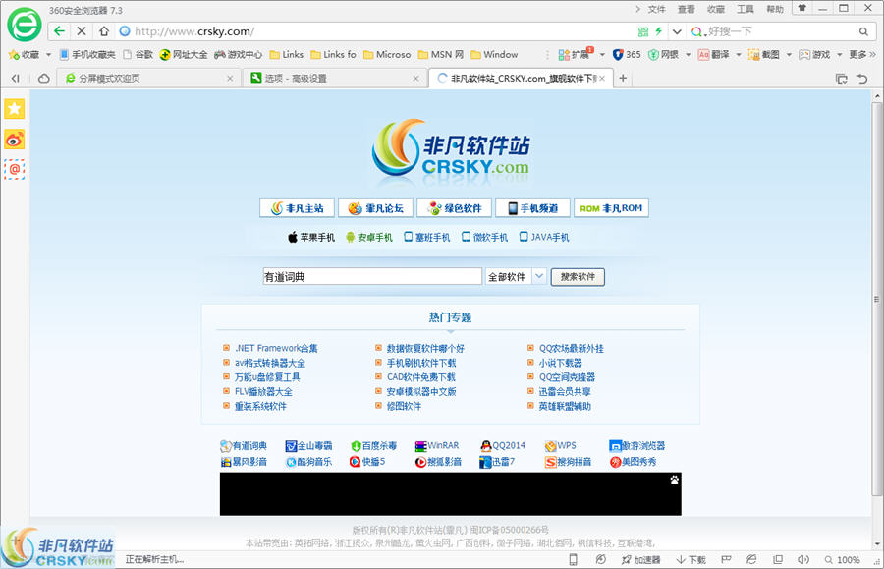Viewport: 884px width, 569px height.
Task: Toggle the sound mute icon in status bar
Action: tap(802, 559)
